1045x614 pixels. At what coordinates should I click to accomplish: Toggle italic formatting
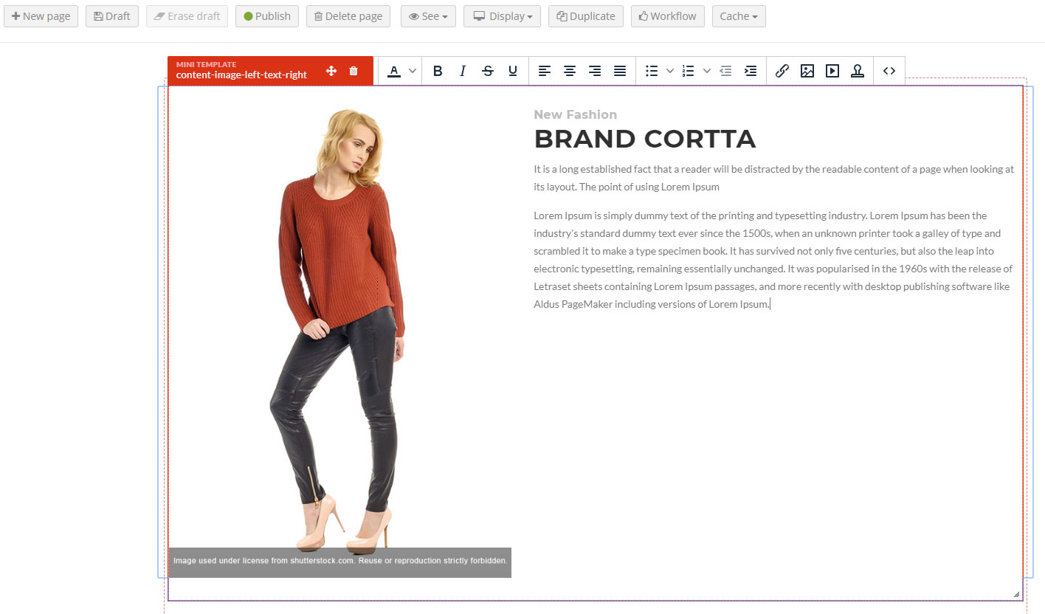click(463, 71)
